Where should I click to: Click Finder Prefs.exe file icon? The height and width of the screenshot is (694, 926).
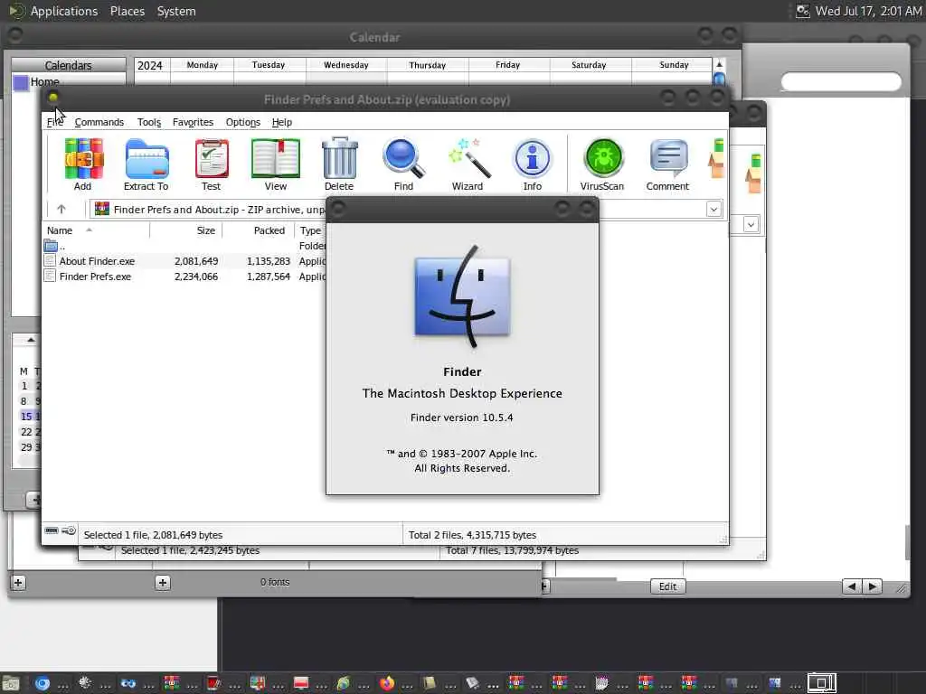coord(51,277)
